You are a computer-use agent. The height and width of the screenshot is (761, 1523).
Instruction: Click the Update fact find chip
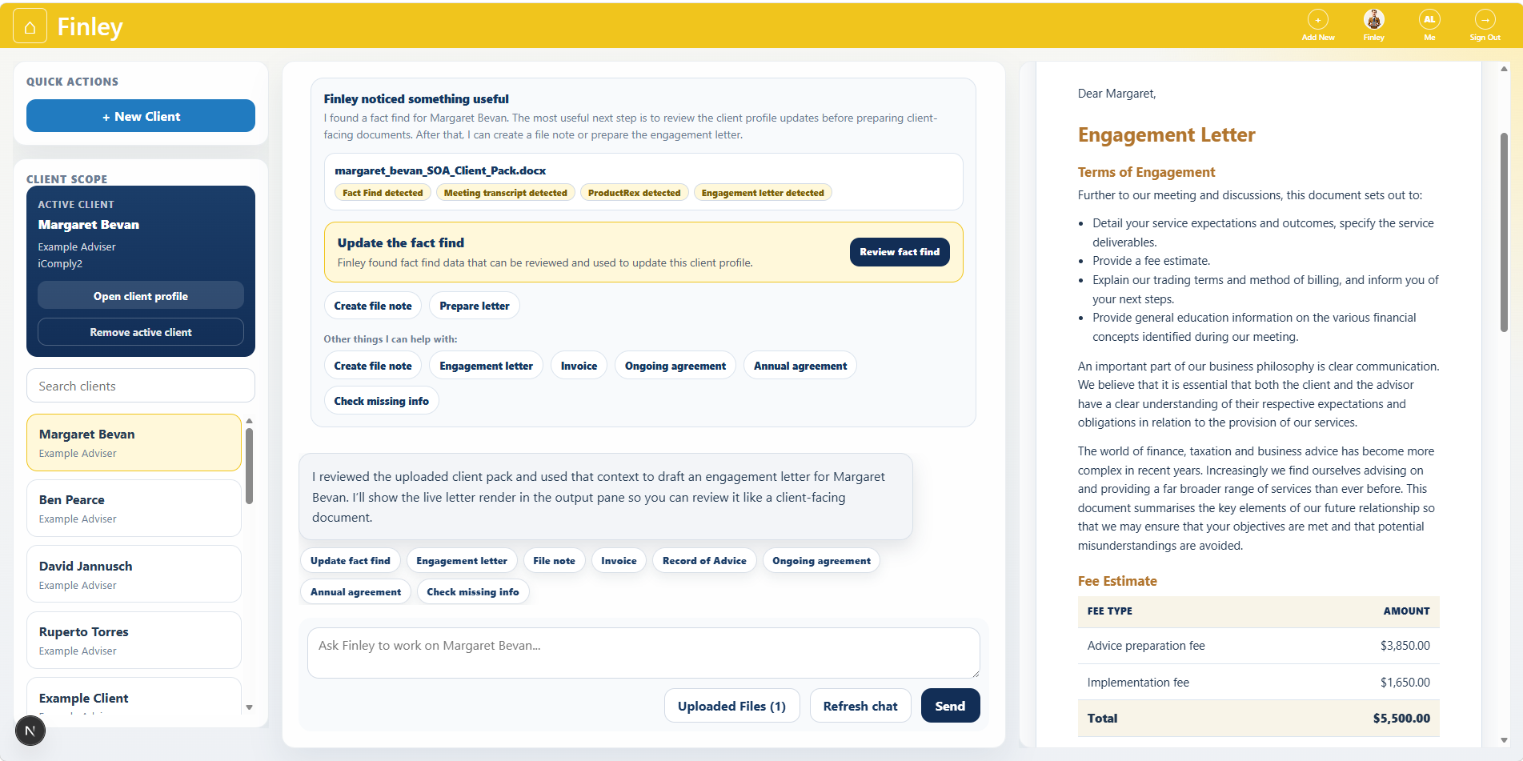pos(351,561)
